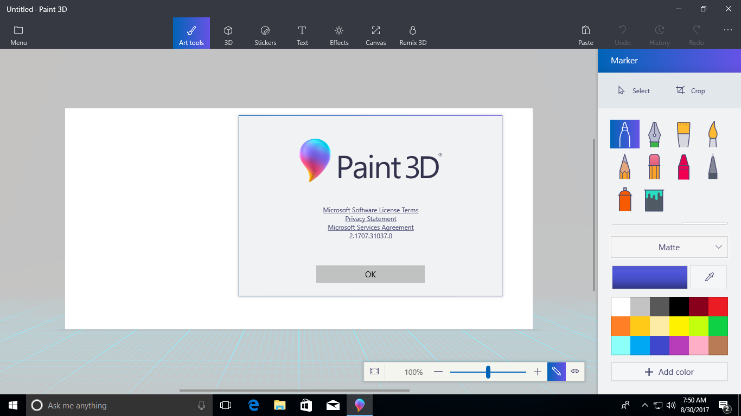
Task: Choose the yellow color swatch
Action: [679, 326]
